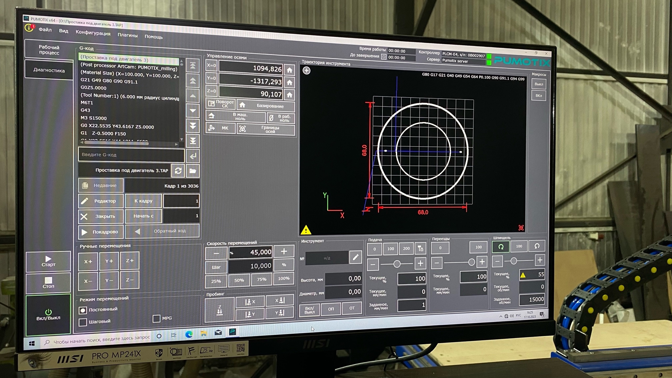This screenshot has width=672, height=378.
Task: Click the Старт button
Action: (48, 261)
